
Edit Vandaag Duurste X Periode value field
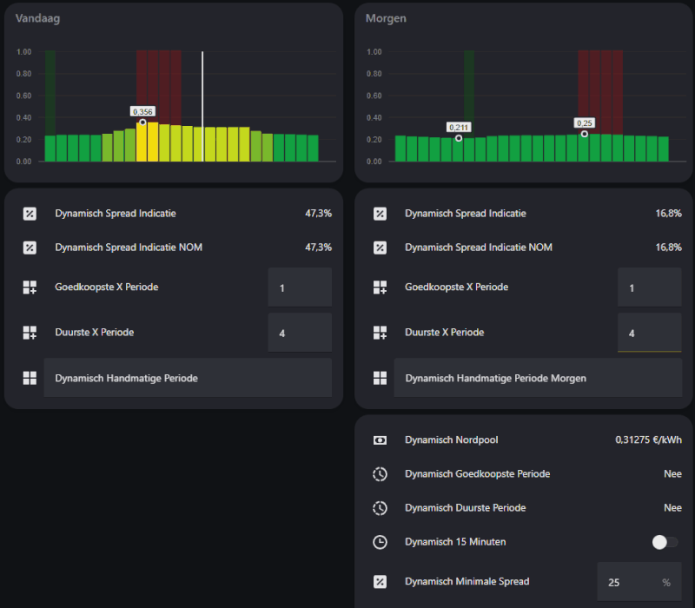[x=300, y=333]
